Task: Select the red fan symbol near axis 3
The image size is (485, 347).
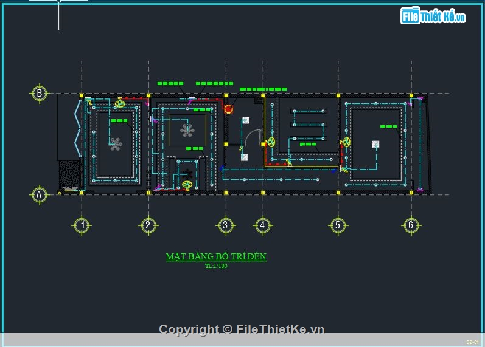Action: click(x=228, y=109)
